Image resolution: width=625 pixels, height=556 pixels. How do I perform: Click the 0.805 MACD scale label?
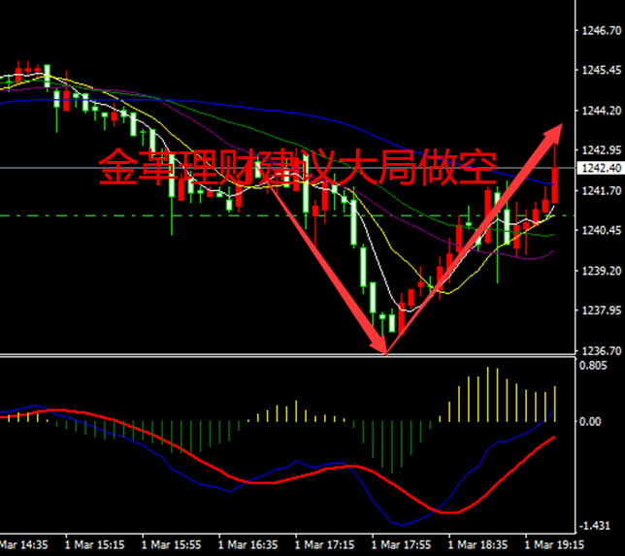click(x=592, y=366)
